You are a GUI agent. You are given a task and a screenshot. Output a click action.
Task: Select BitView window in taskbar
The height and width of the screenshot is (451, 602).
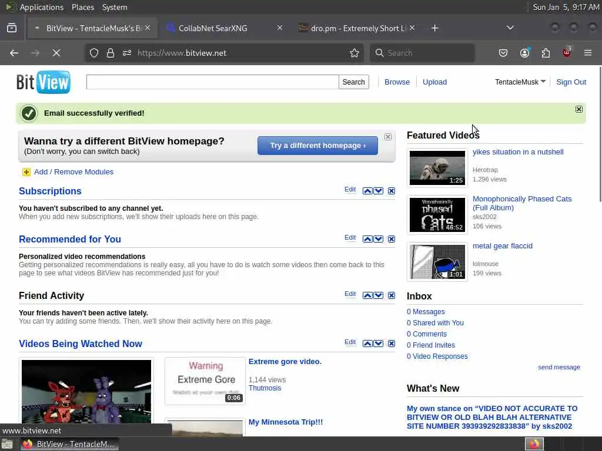(69, 444)
